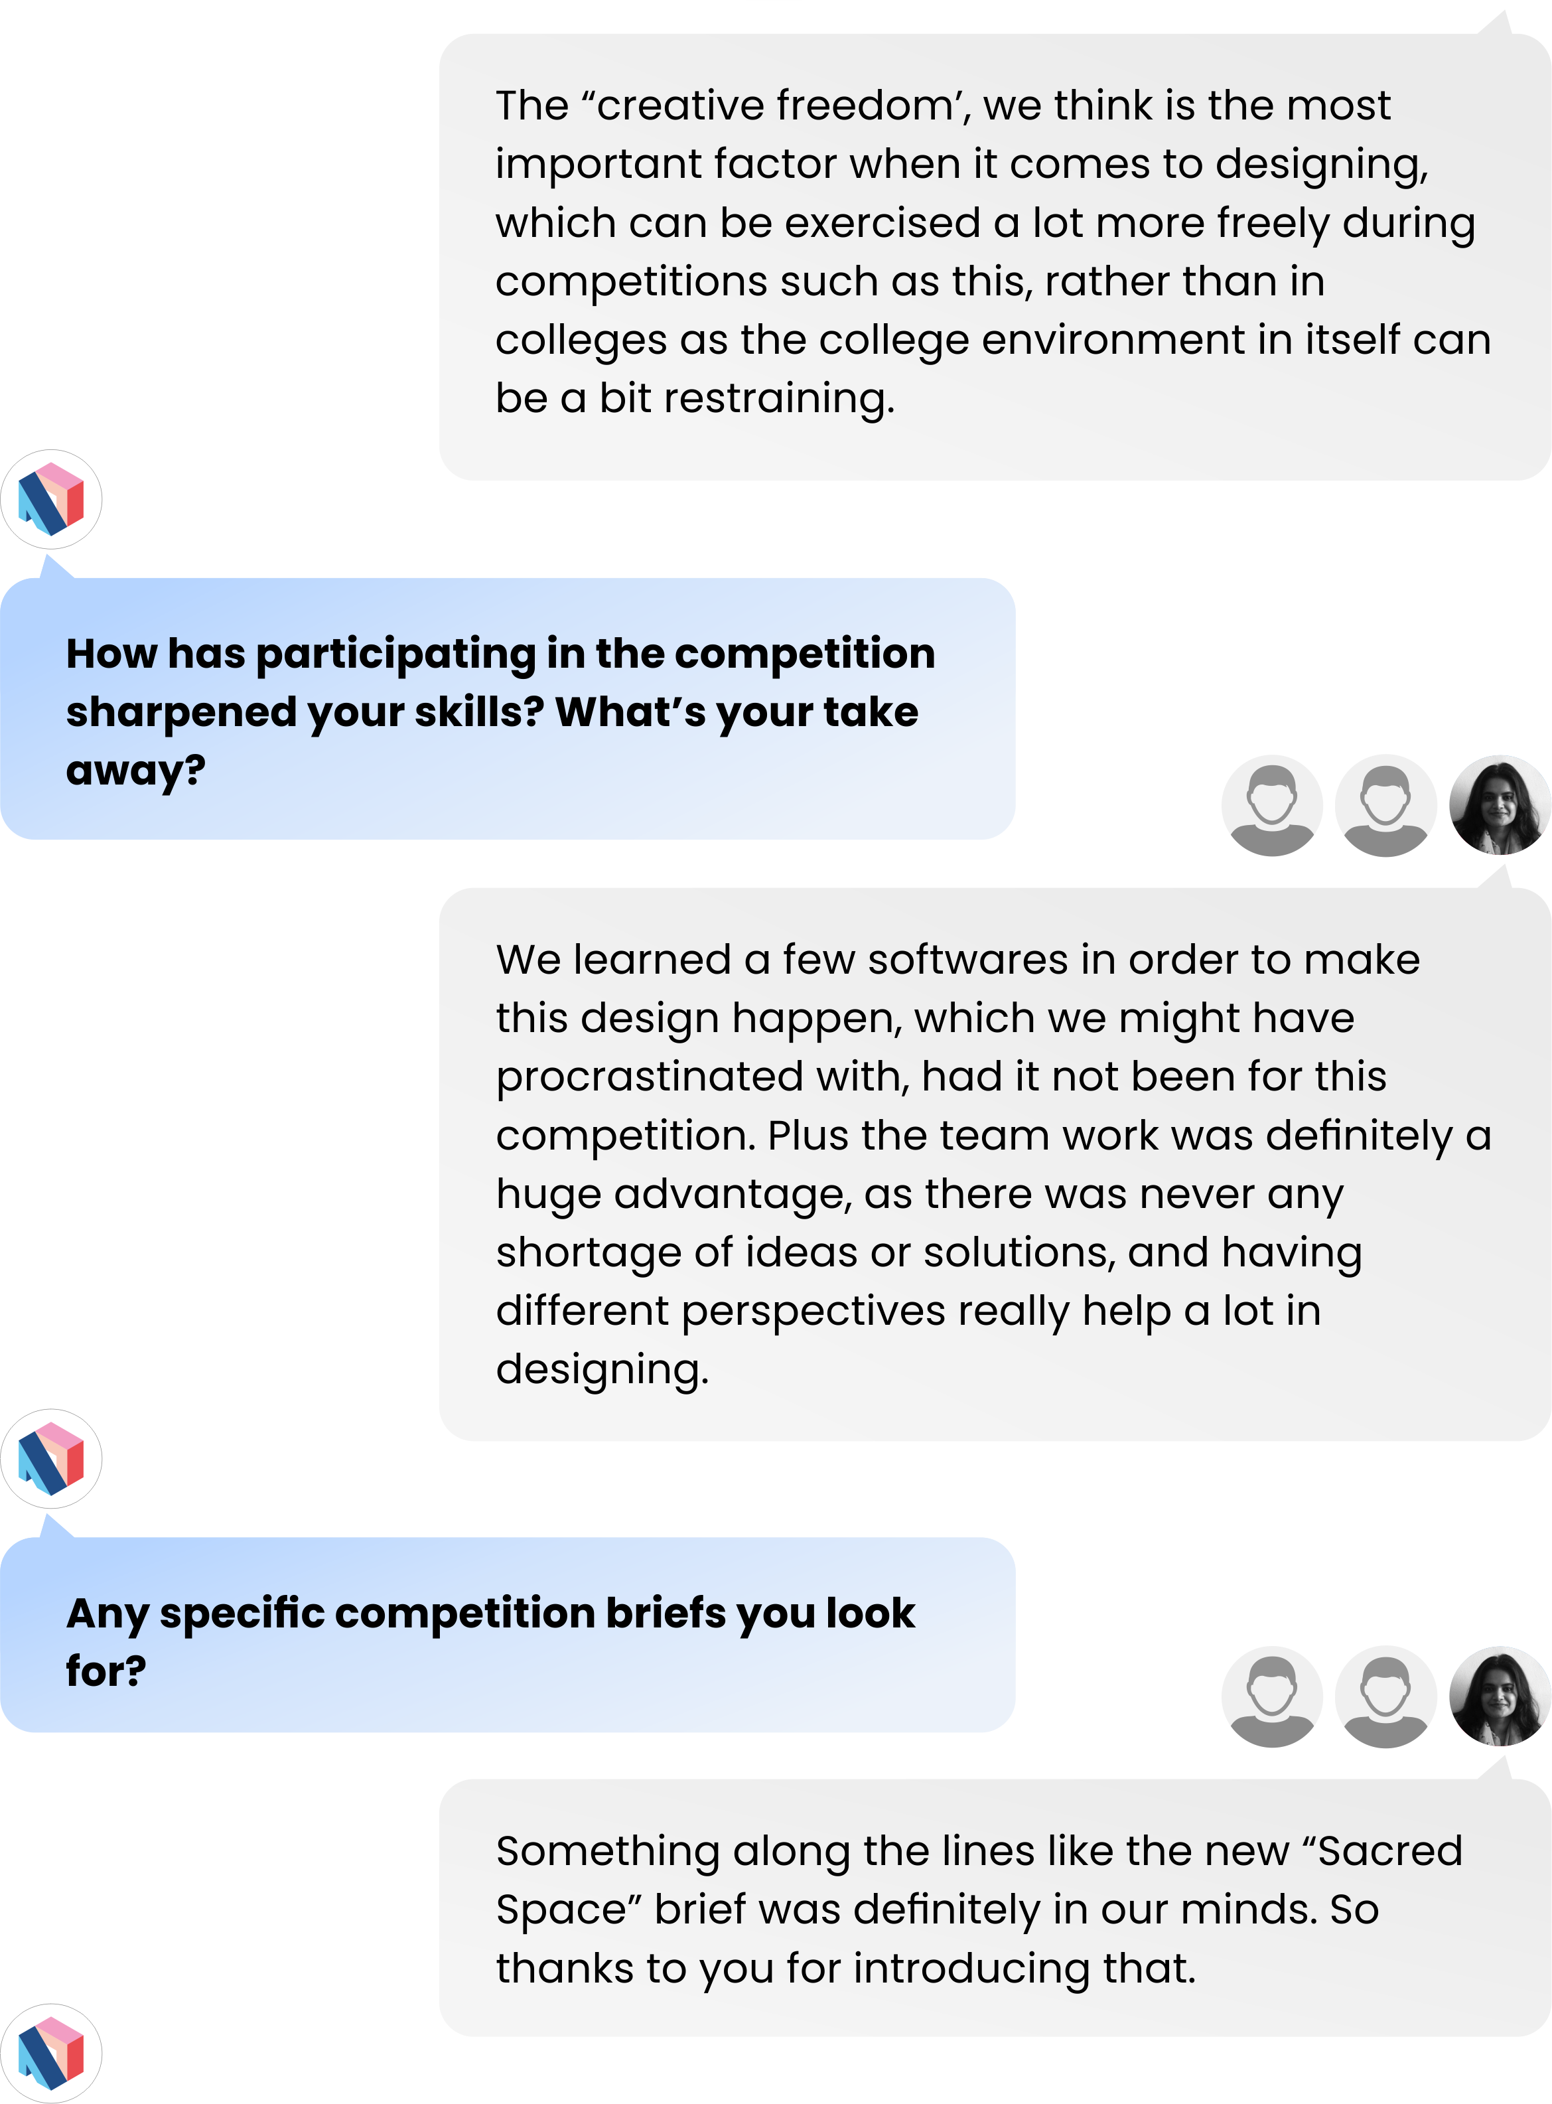The width and height of the screenshot is (1552, 2104).
Task: Click the first grey placeholder avatar above the Sacred Space reply
Action: coord(1272,1696)
